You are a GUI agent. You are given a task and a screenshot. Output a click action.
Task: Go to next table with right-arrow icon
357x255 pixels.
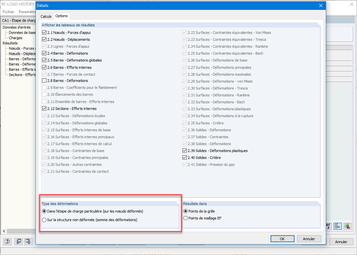click(28, 241)
